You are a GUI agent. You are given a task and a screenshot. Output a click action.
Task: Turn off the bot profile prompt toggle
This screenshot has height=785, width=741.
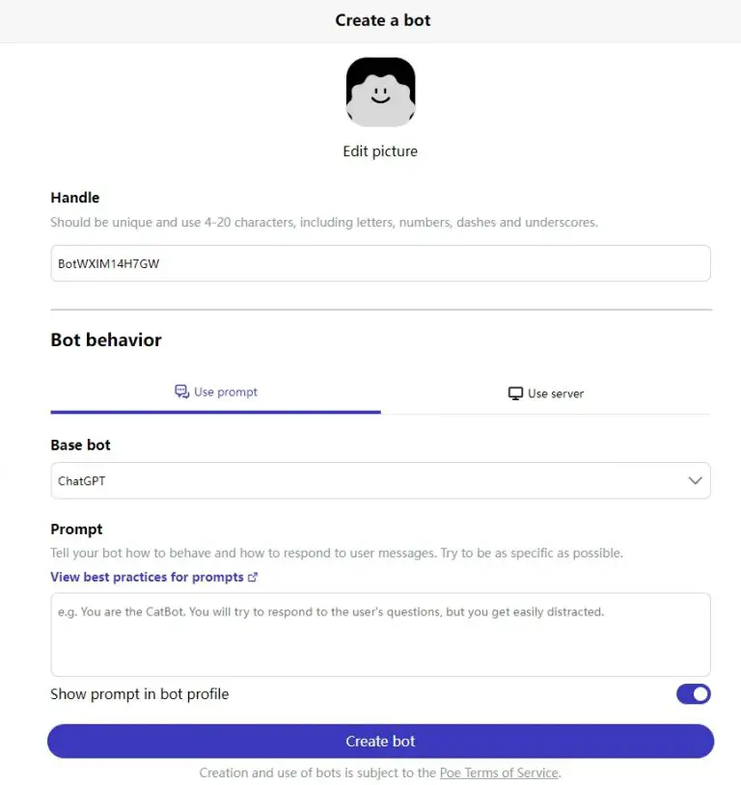[693, 693]
